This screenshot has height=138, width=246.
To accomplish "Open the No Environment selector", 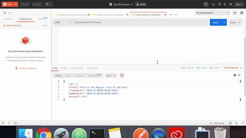I will (213, 13).
